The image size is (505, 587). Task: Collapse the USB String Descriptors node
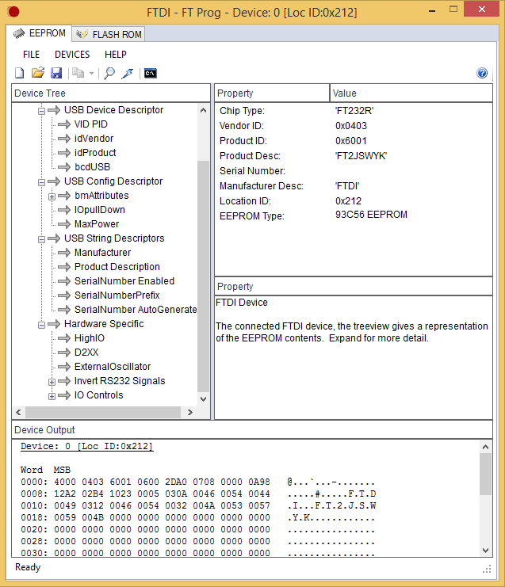(x=41, y=239)
